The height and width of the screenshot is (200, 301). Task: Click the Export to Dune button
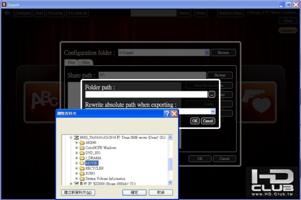point(230,13)
